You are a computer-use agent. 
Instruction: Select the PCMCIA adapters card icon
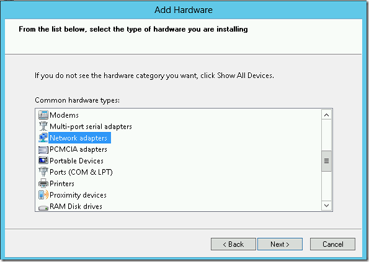pos(43,149)
